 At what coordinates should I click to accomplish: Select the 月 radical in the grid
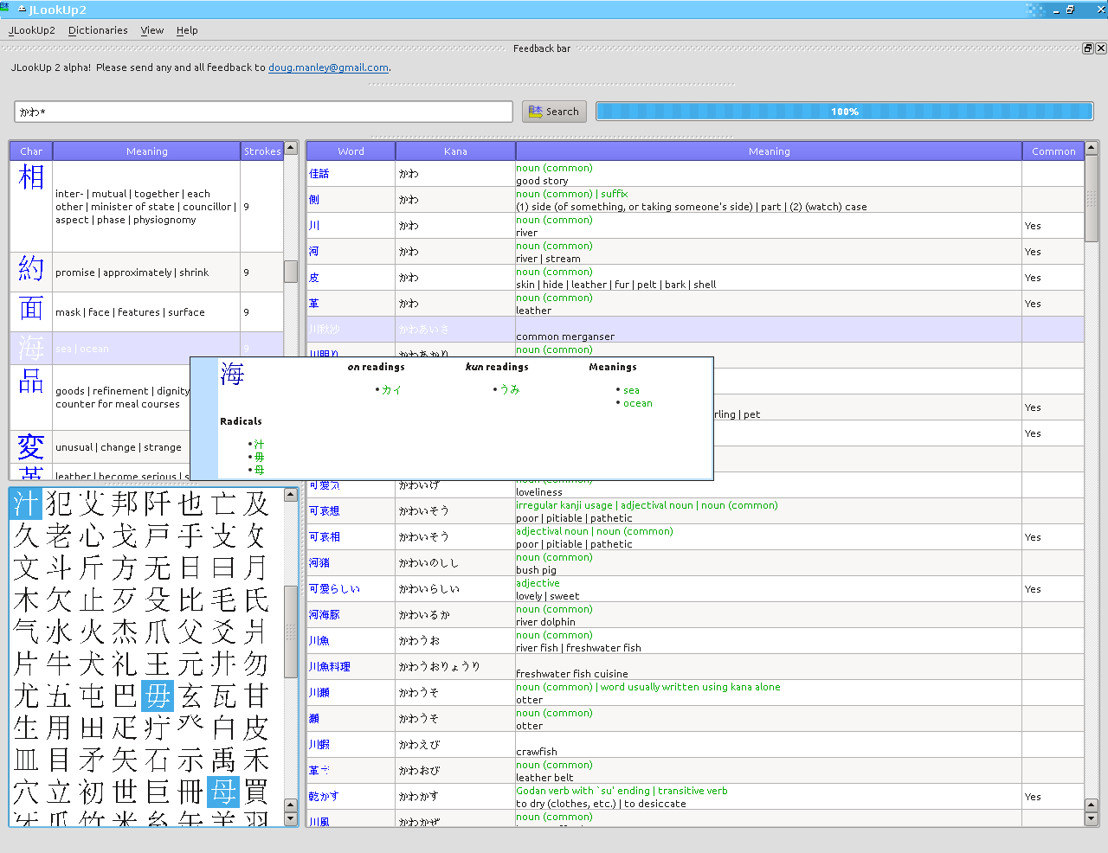coord(256,568)
